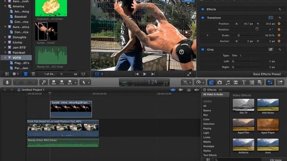Open the Themes browser icon
The image size is (287, 161).
pos(260,82)
